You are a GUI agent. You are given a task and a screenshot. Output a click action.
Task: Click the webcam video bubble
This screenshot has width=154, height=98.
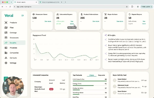click(13, 87)
